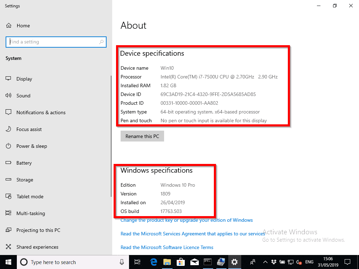The width and height of the screenshot is (359, 269).
Task: Click Installed RAM value 1.82 GB
Action: (x=168, y=85)
